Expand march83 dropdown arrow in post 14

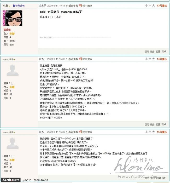click(x=14, y=60)
